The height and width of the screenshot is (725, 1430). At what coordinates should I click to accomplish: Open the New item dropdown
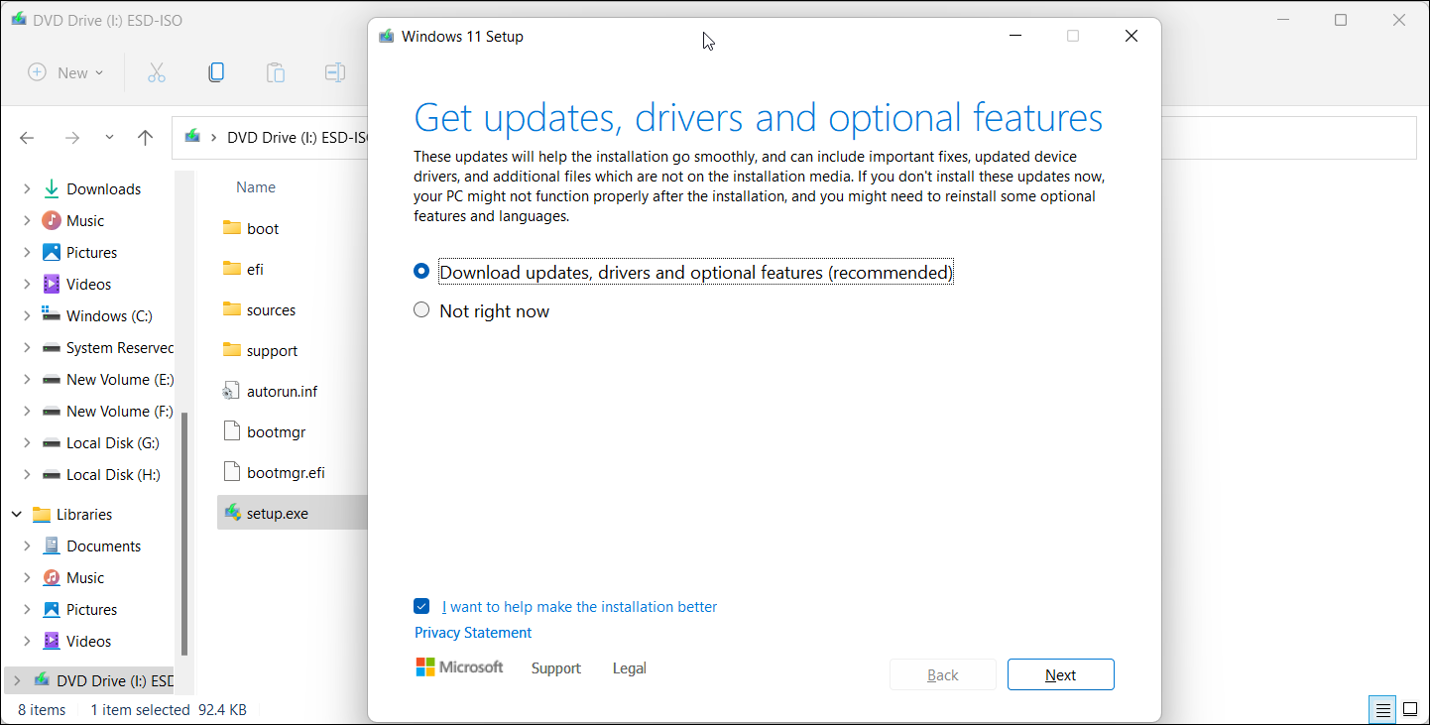point(100,72)
